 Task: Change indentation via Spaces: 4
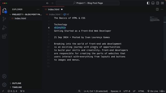116,91
